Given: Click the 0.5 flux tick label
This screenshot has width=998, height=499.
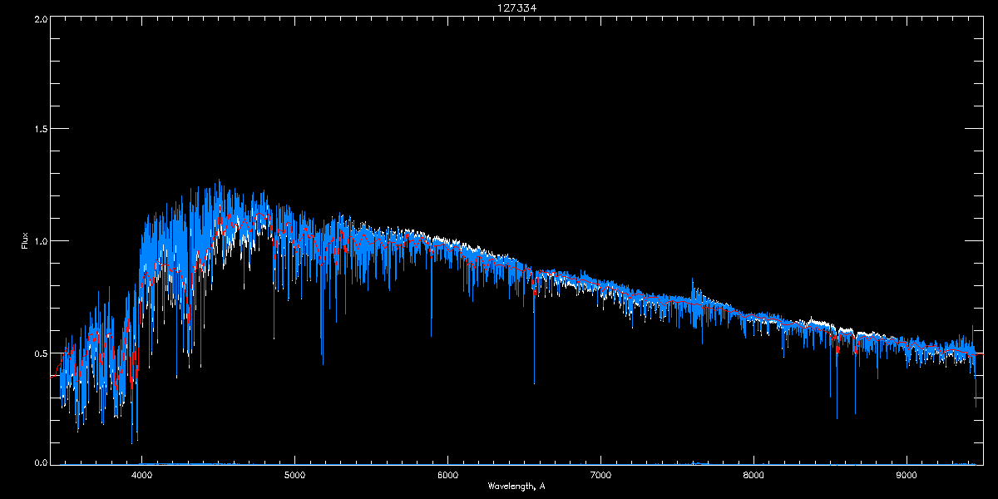Looking at the screenshot, I should click(x=41, y=353).
